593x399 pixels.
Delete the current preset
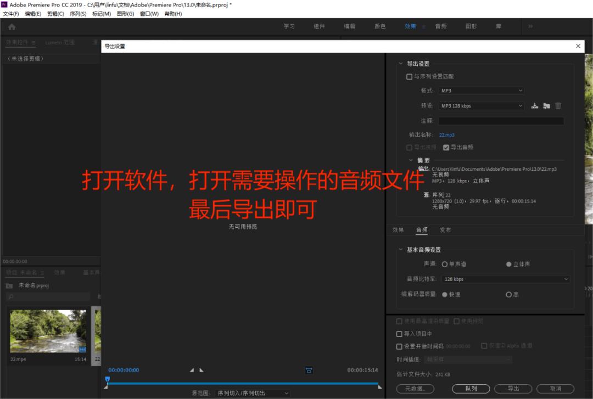coord(558,105)
